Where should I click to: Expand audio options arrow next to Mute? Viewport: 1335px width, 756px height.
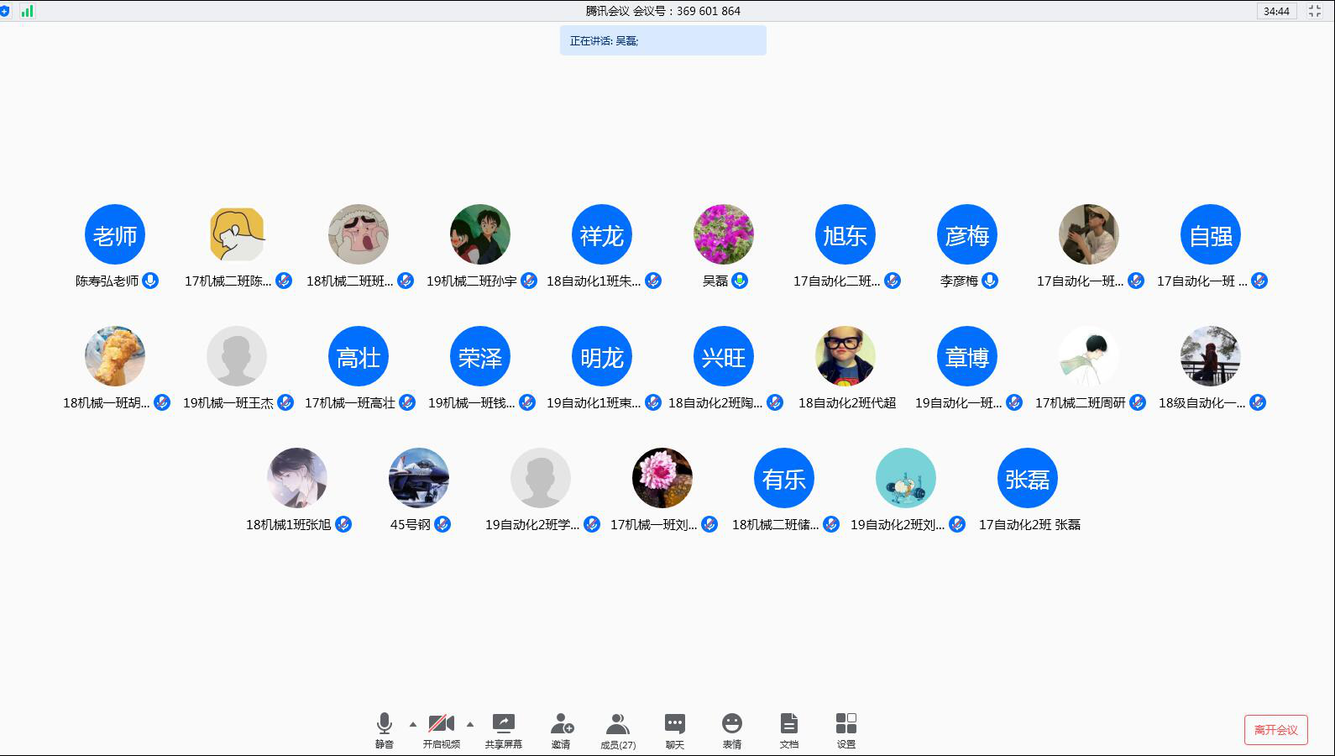[412, 724]
